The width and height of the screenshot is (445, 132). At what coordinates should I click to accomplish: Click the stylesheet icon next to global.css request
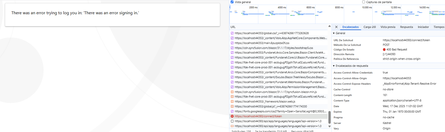click(x=232, y=33)
